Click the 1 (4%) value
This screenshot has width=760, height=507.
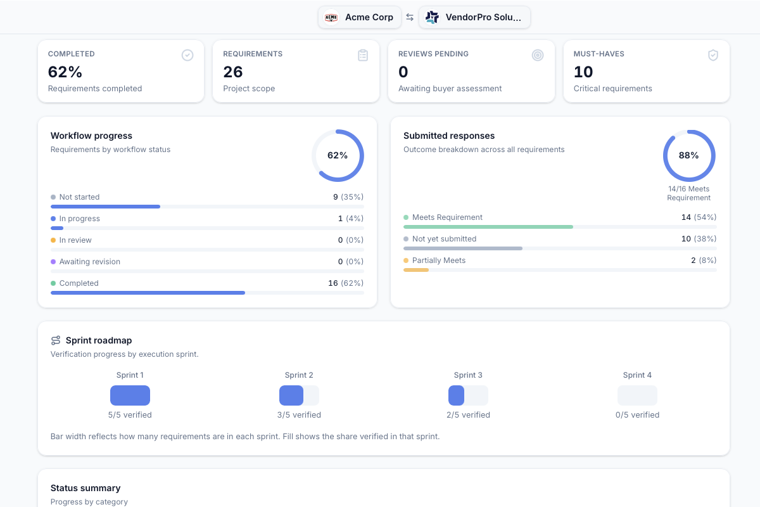pyautogui.click(x=351, y=219)
